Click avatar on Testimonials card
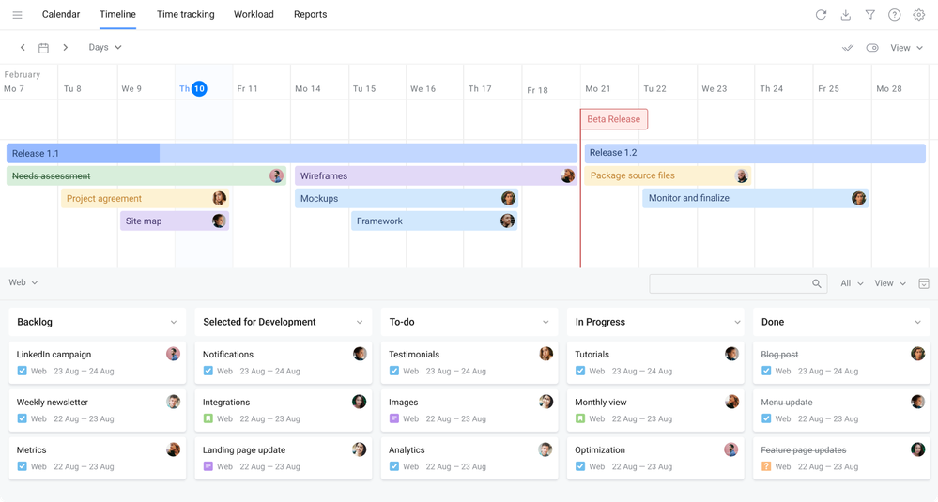Screen dimensions: 938x502 [x=546, y=354]
